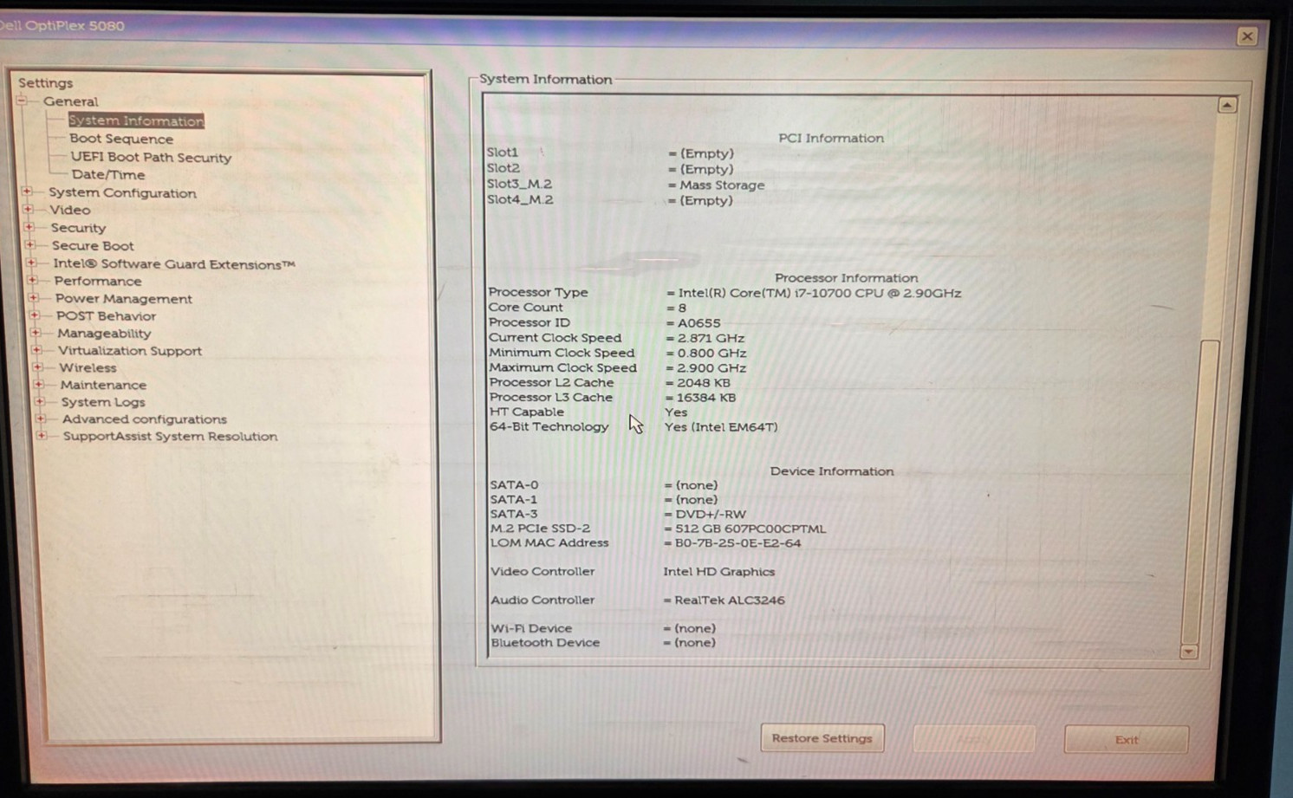Screen dimensions: 1293x798
Task: Collapse the General tree node
Action: click(22, 101)
